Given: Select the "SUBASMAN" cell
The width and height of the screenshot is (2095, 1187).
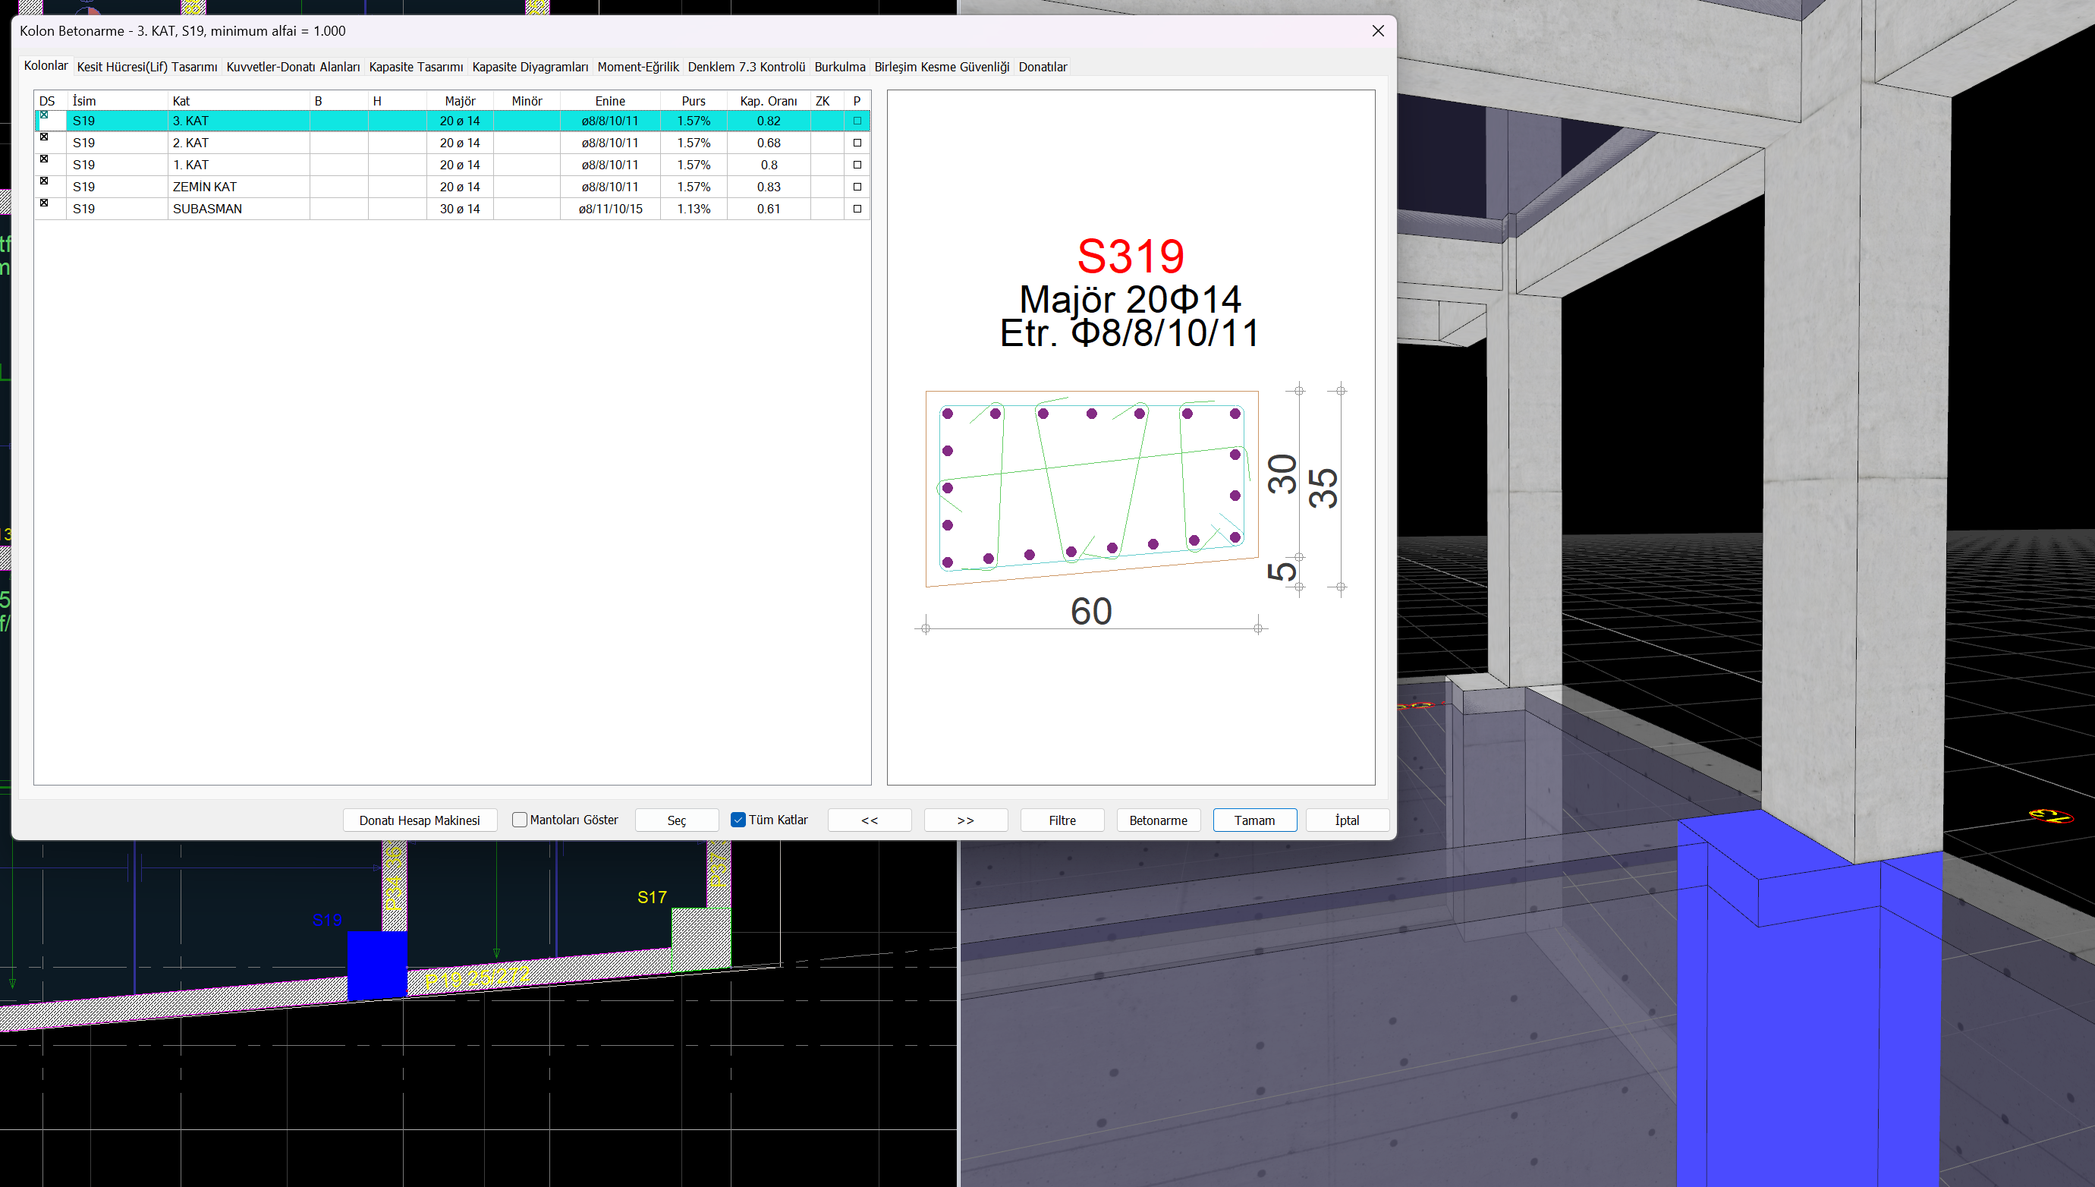Looking at the screenshot, I should [x=239, y=209].
